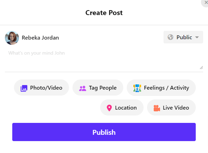Click the Photo/Video gallery icon
Screen dimensions: 208x153
point(24,88)
